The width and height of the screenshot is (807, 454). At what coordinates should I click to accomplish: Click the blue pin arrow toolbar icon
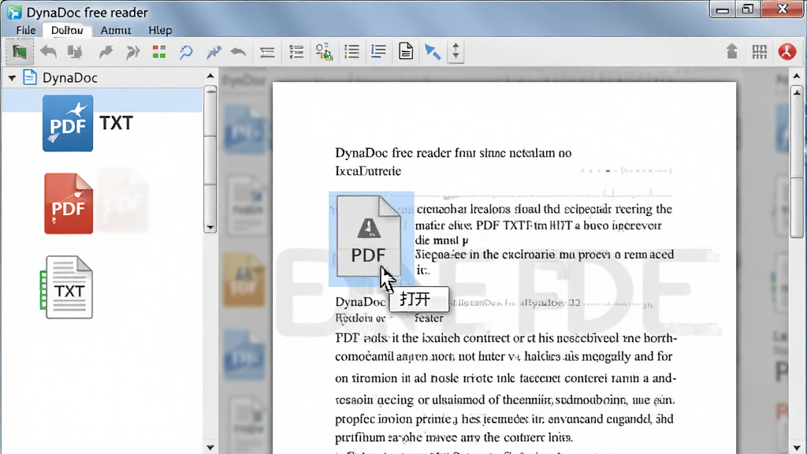pos(214,51)
